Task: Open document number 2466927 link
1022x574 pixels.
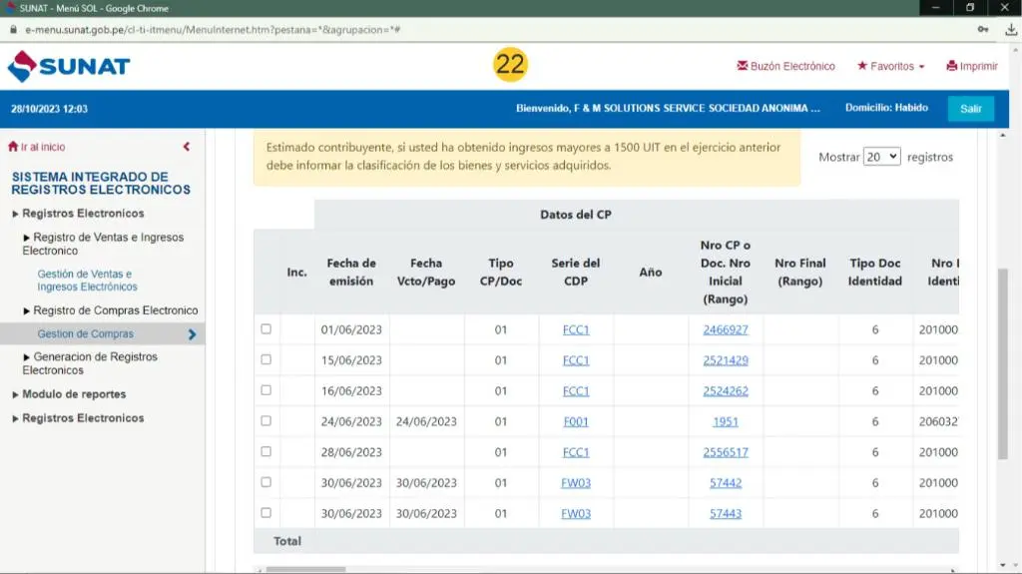Action: pos(725,329)
